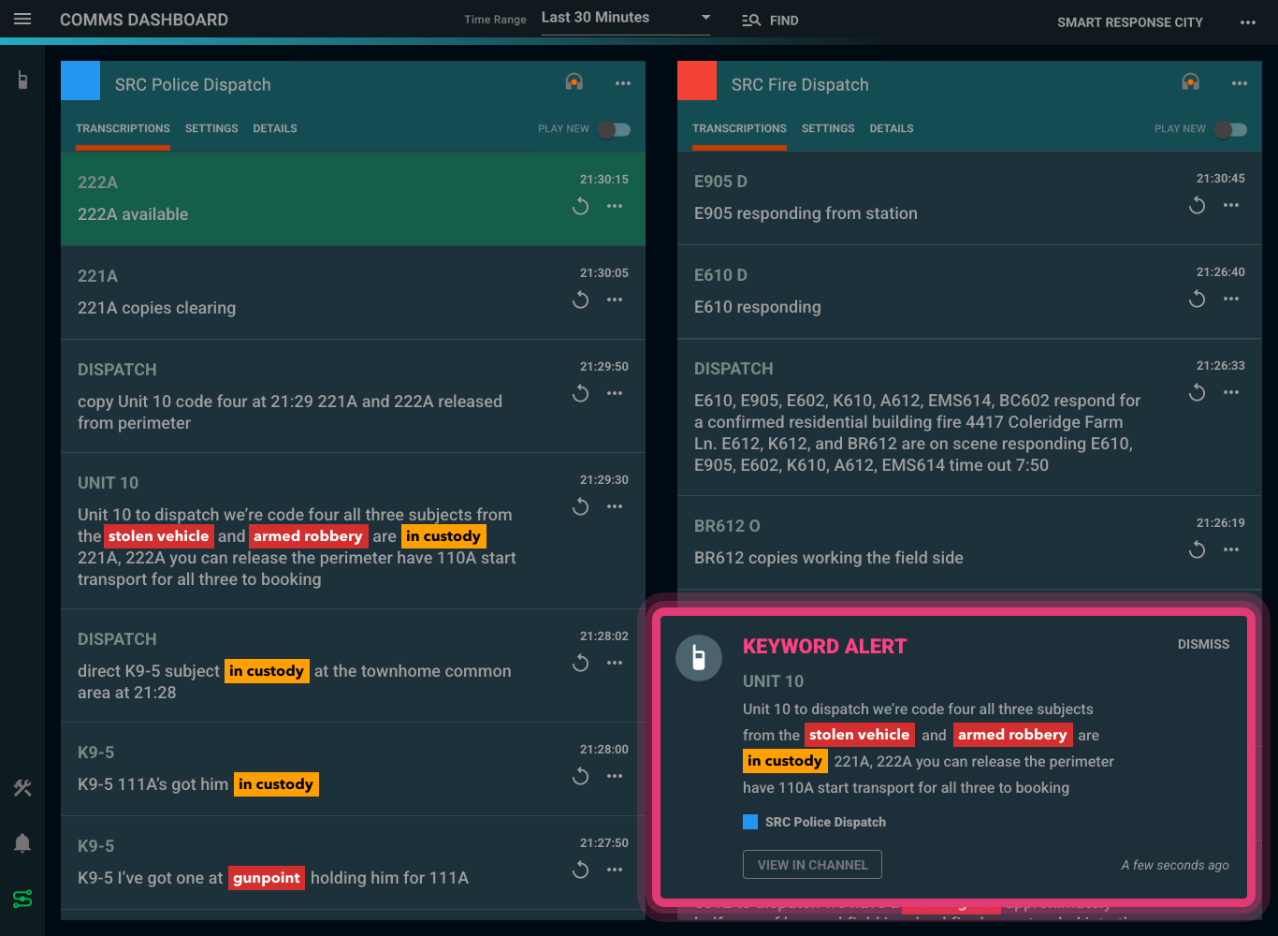The width and height of the screenshot is (1278, 936).
Task: Open more options for 221A message
Action: [615, 300]
